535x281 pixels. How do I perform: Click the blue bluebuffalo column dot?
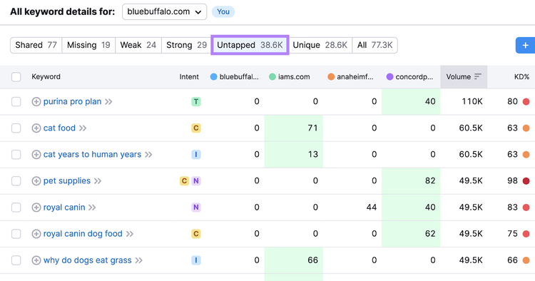tap(213, 77)
